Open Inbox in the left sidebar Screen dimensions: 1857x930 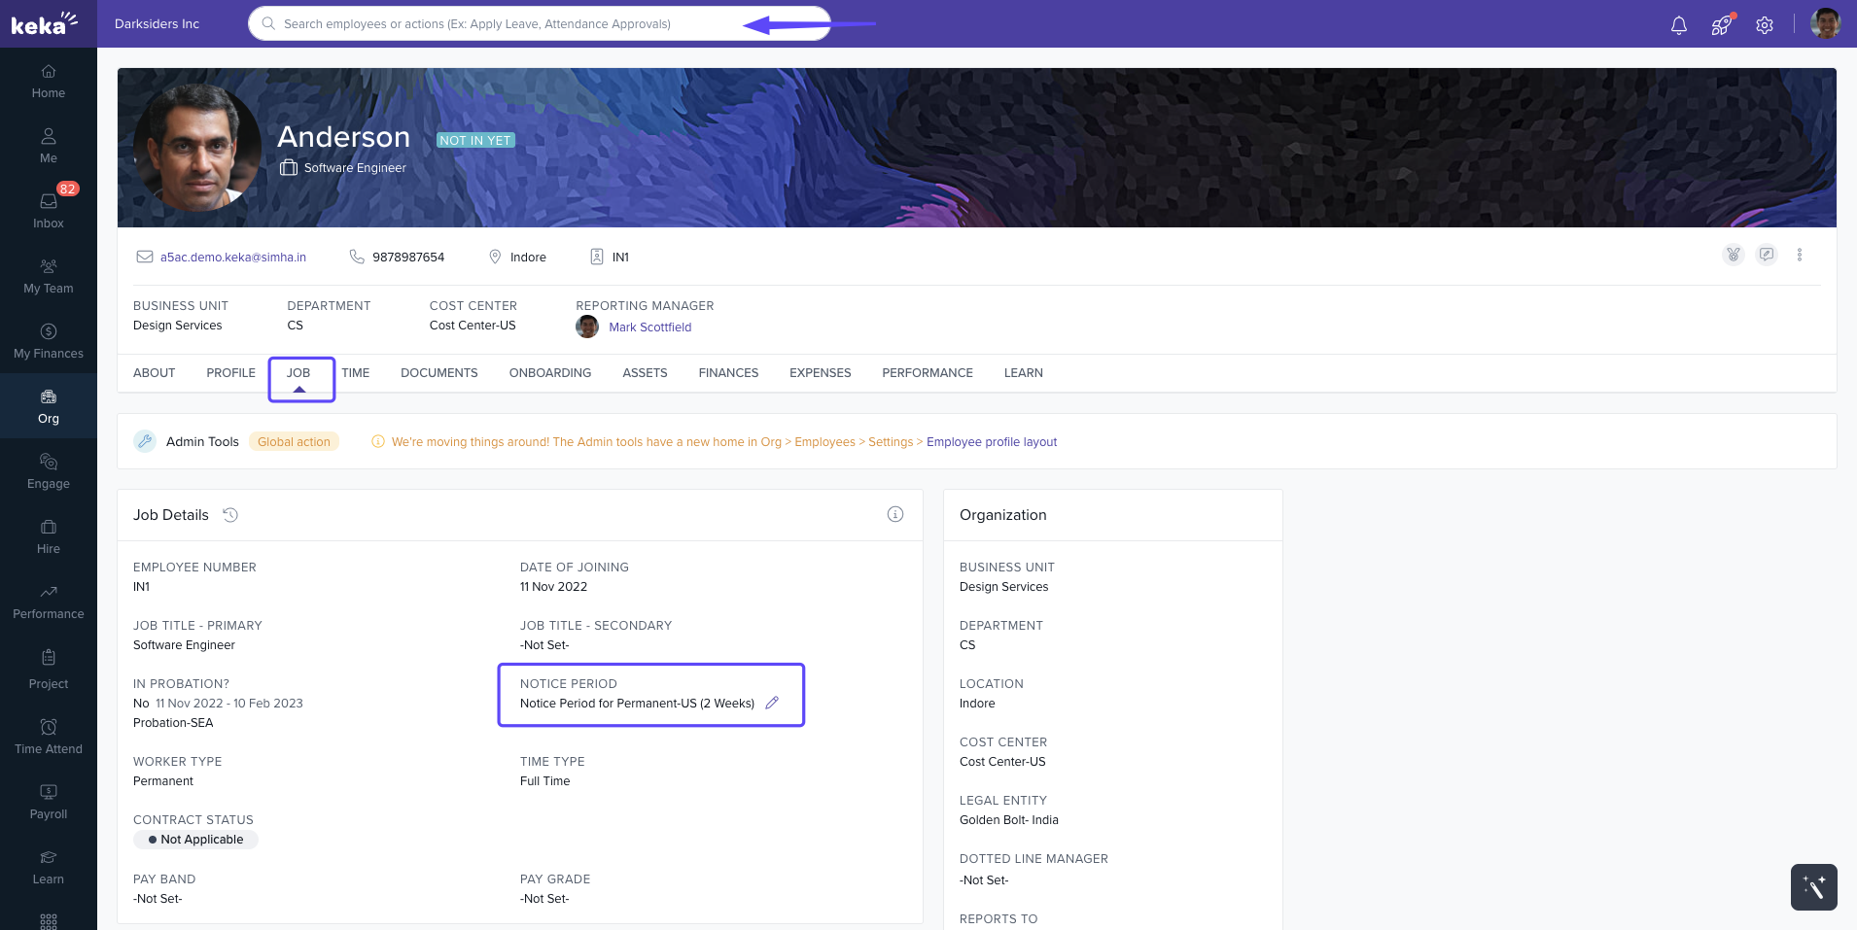coord(49,210)
